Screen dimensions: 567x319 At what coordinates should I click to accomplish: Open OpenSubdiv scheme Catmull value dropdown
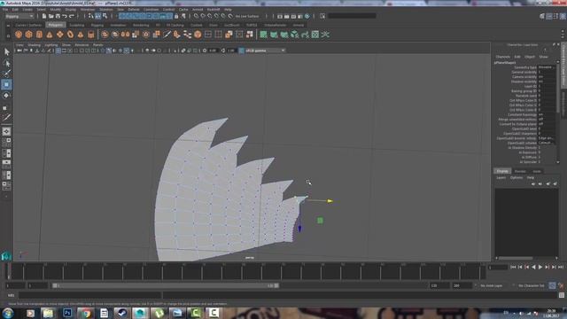(547, 143)
